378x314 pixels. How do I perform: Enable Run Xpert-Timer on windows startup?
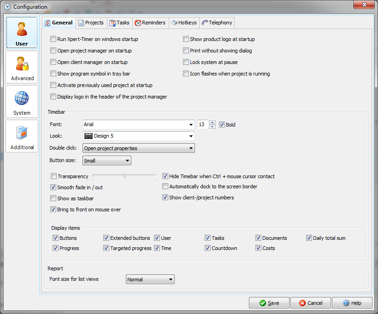pos(53,40)
